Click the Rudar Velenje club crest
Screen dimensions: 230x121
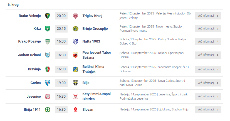(x=47, y=16)
